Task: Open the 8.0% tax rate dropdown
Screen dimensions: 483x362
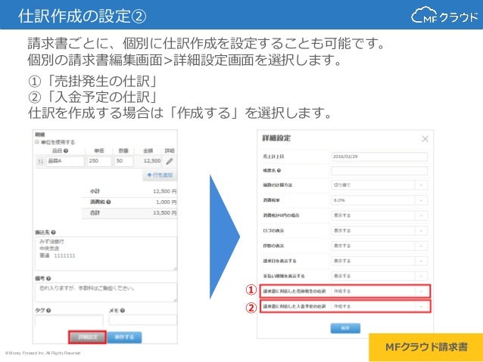Action: (379, 200)
